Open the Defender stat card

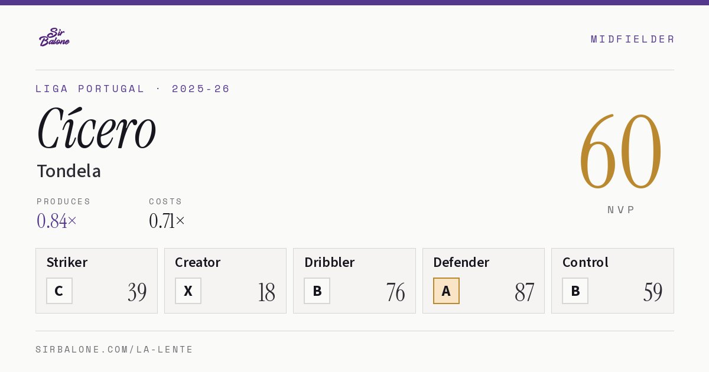483,280
